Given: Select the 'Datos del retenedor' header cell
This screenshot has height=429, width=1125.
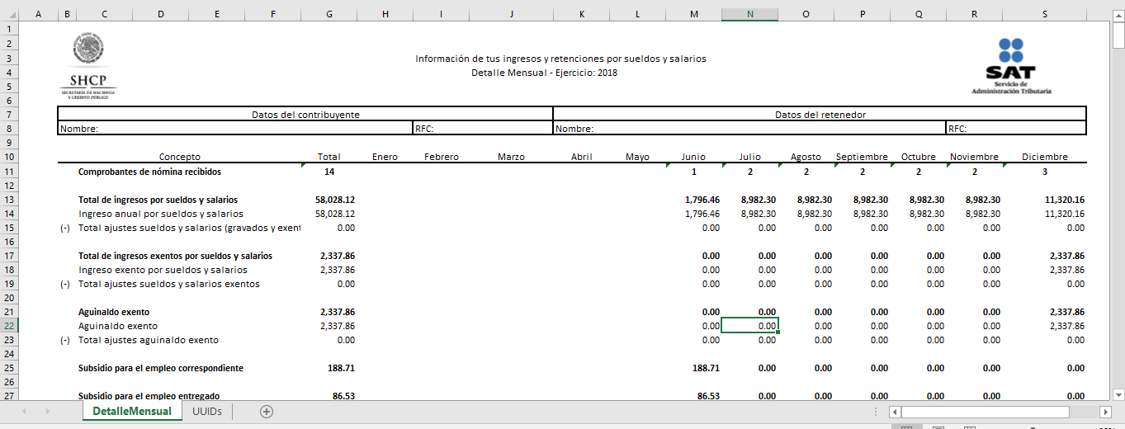Looking at the screenshot, I should click(x=820, y=115).
